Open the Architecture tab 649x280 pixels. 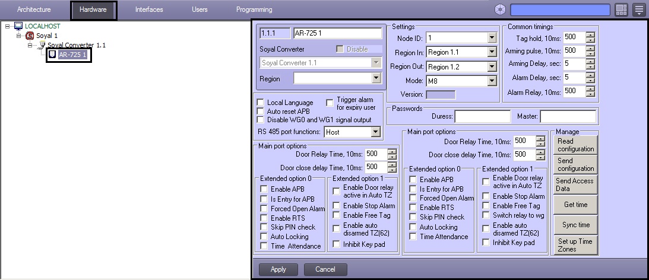click(34, 9)
